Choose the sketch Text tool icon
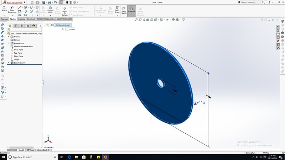Image resolution: width=285 pixels, height=160 pixels. click(x=37, y=11)
